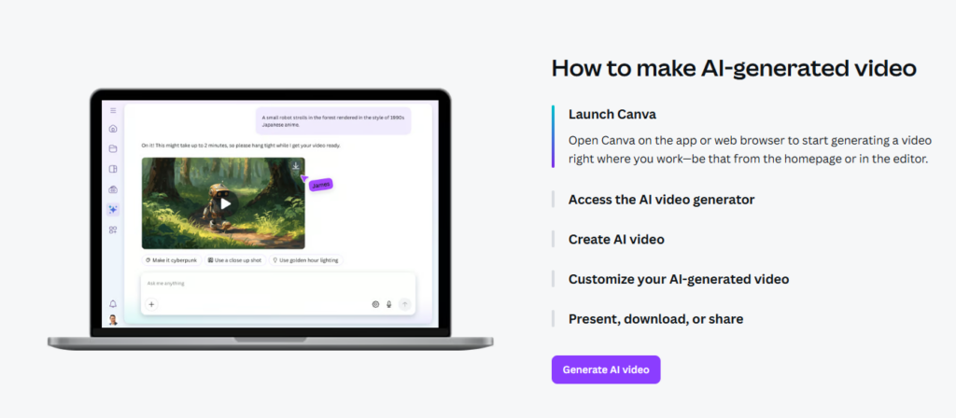Select the Canva AI sparkle icon
This screenshot has width=956, height=418.
(x=113, y=210)
